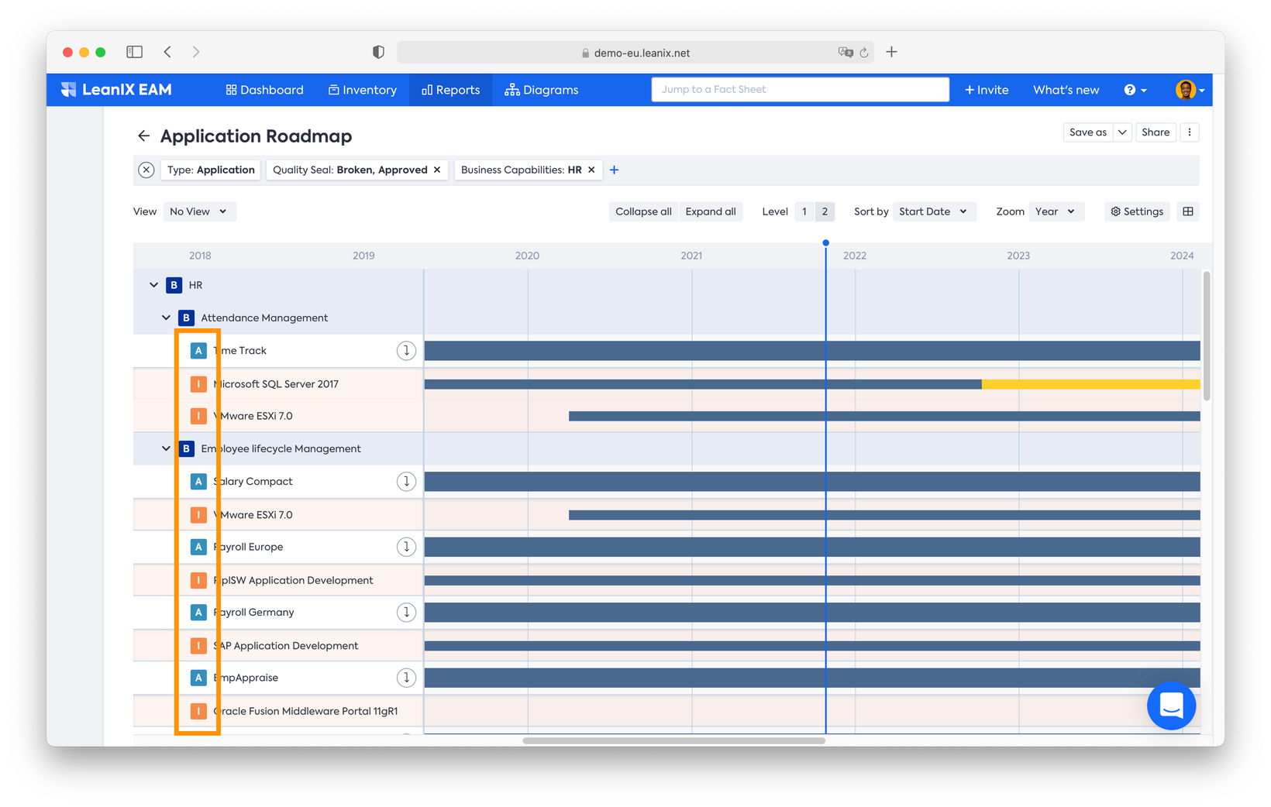Click Collapse all
This screenshot has height=807, width=1271.
[x=643, y=211]
